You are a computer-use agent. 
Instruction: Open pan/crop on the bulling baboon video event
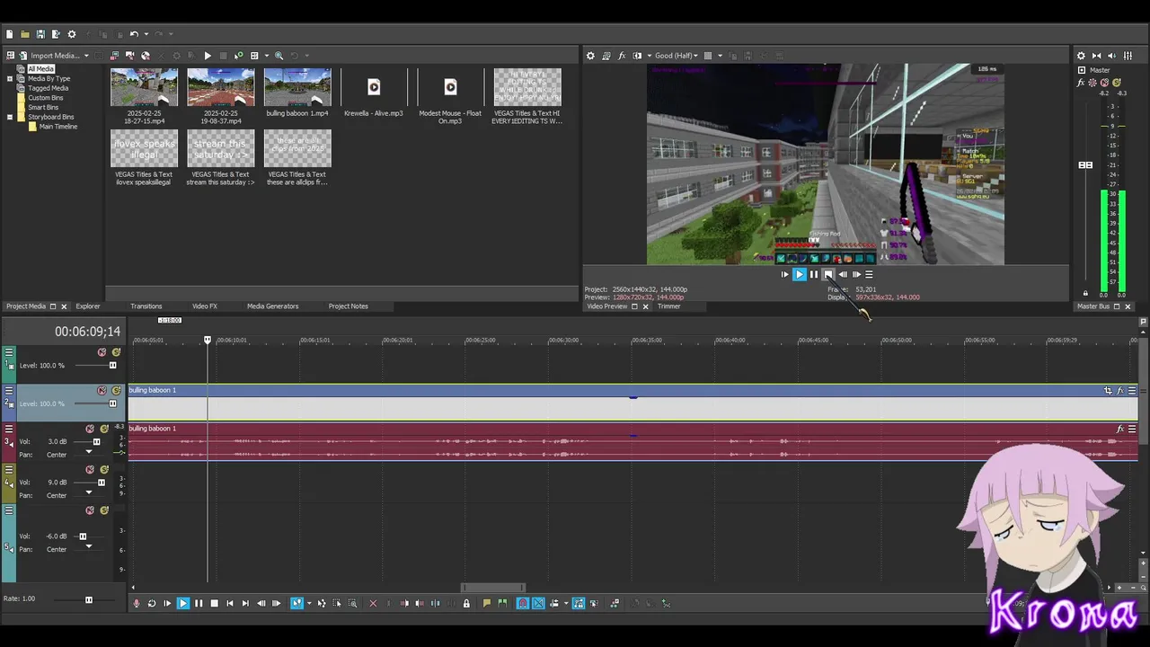pyautogui.click(x=1108, y=391)
